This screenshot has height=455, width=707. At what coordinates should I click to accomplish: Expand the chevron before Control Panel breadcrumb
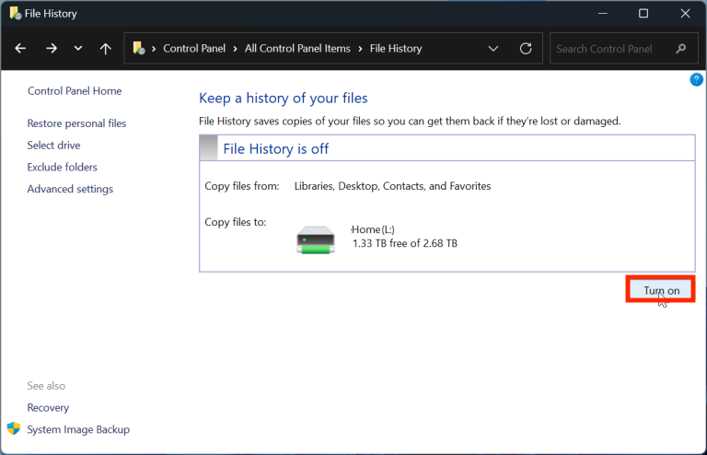154,49
